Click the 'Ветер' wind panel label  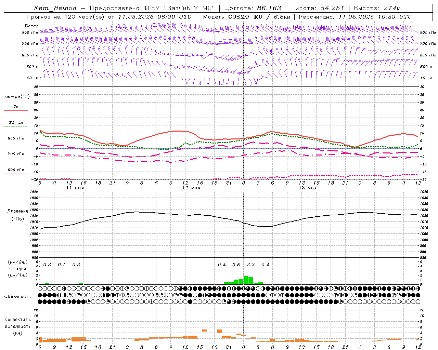(31, 26)
